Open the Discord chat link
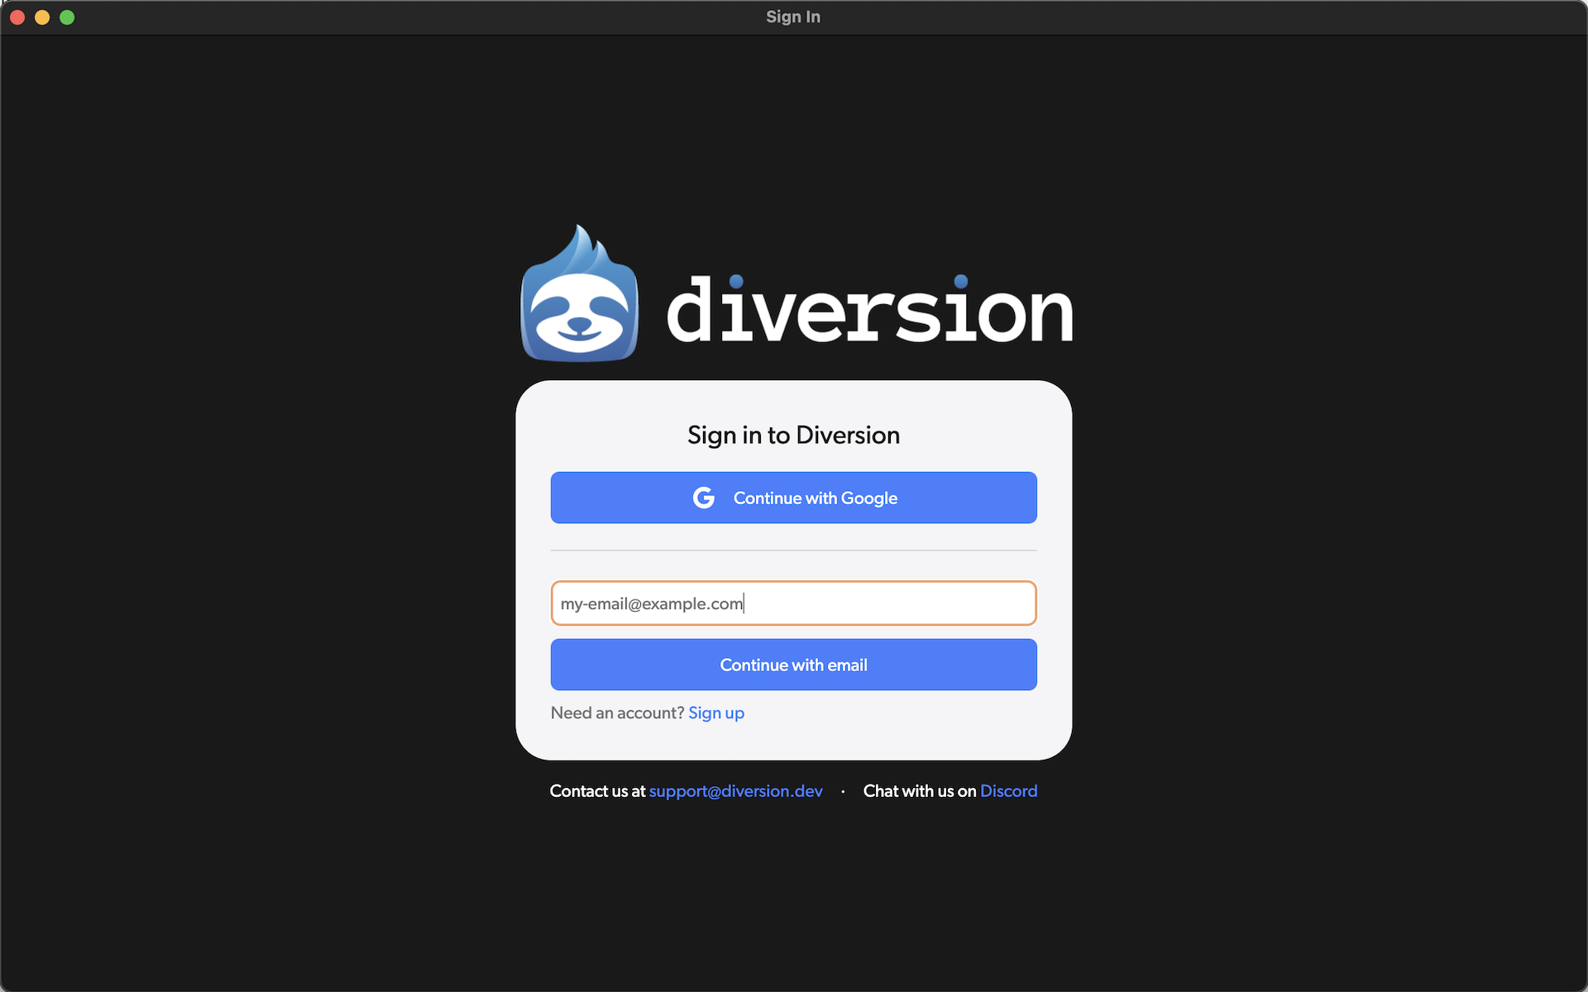This screenshot has width=1588, height=992. (x=1008, y=791)
